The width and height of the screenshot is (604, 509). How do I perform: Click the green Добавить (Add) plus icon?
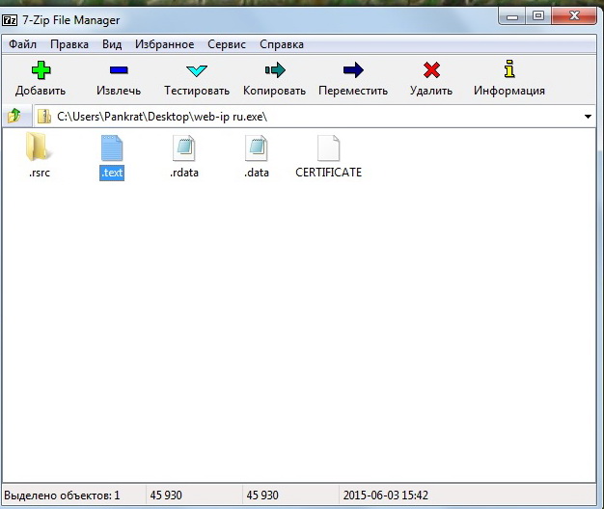coord(41,70)
